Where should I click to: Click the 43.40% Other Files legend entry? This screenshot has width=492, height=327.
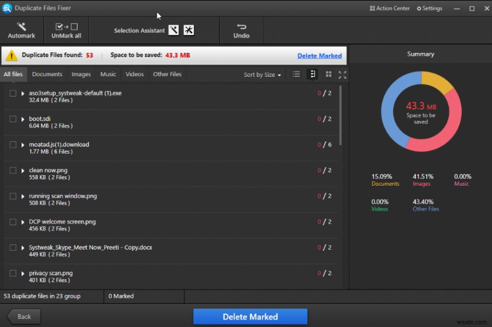pyautogui.click(x=426, y=205)
